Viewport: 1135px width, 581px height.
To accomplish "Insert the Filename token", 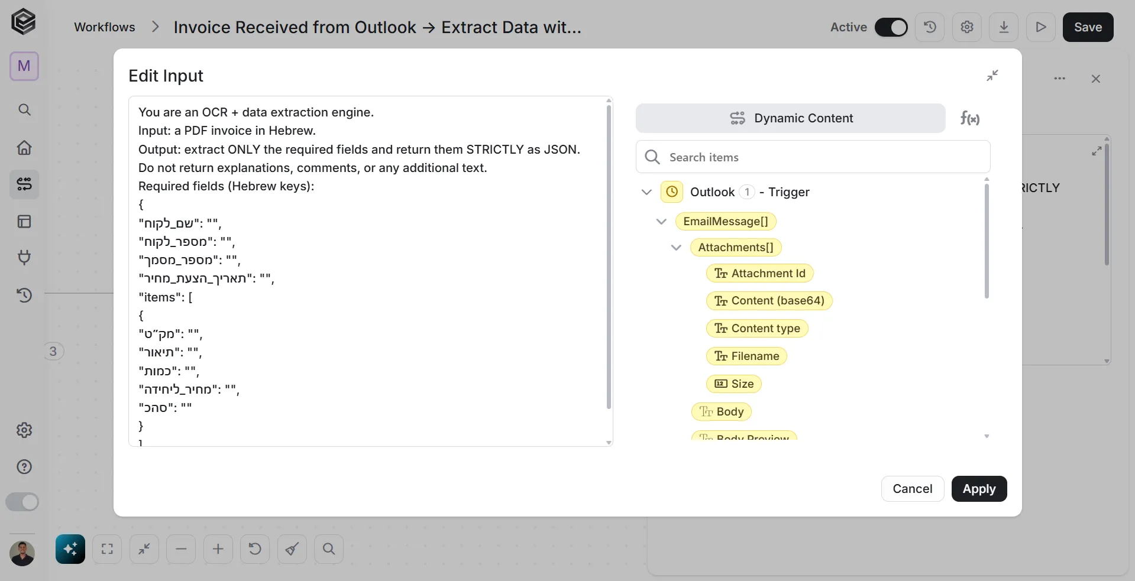I will point(746,356).
